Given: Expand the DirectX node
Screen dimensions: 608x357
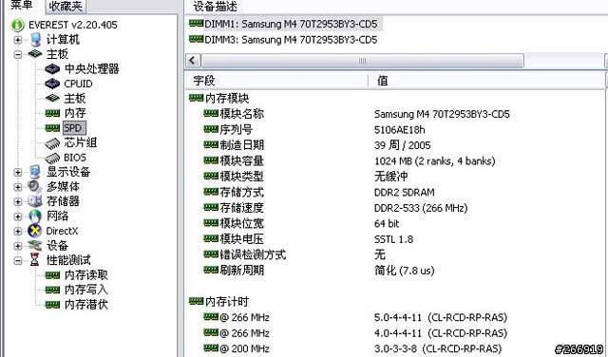Looking at the screenshot, I should point(17,232).
